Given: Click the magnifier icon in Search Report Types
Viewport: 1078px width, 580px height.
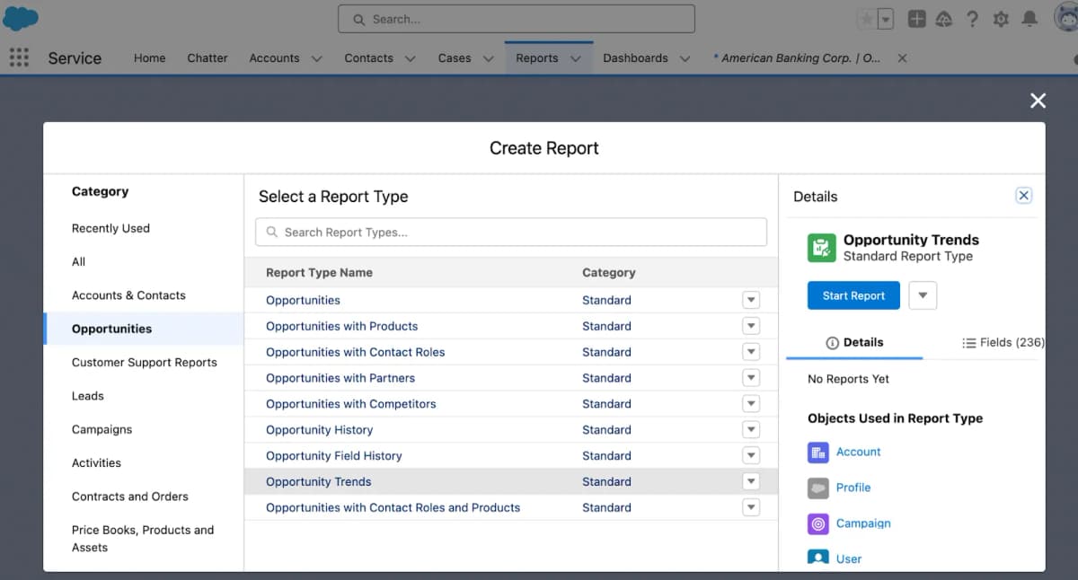Looking at the screenshot, I should pyautogui.click(x=272, y=233).
